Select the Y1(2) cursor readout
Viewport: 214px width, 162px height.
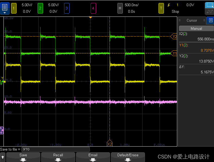tap(196, 48)
